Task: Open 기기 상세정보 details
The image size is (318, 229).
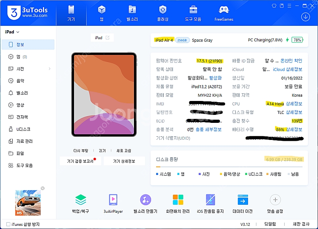Action: tap(124, 161)
